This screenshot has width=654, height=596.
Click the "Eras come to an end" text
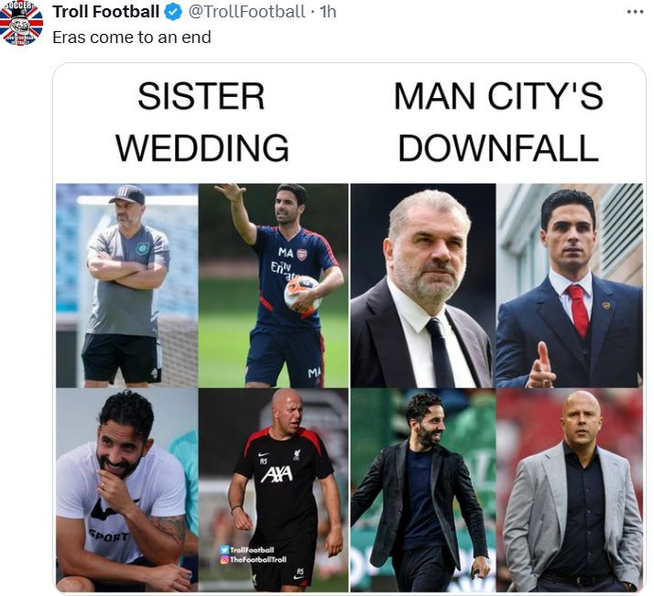coord(132,38)
